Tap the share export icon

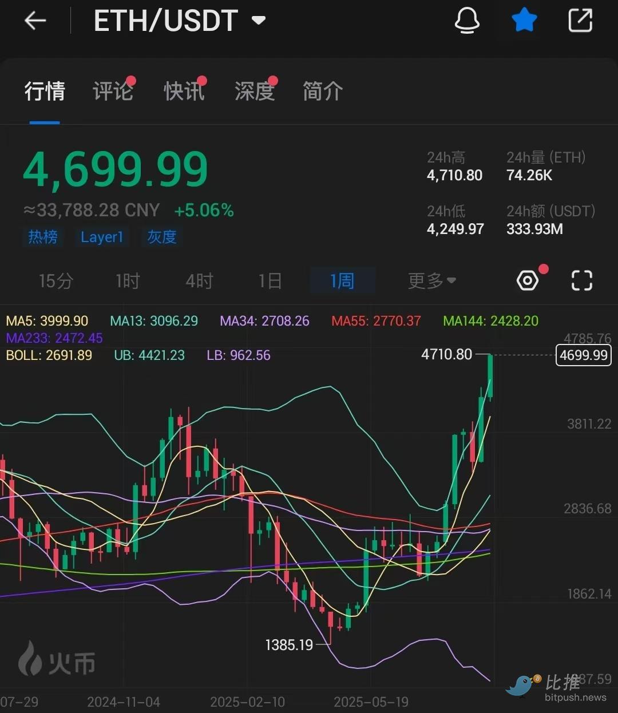coord(580,21)
